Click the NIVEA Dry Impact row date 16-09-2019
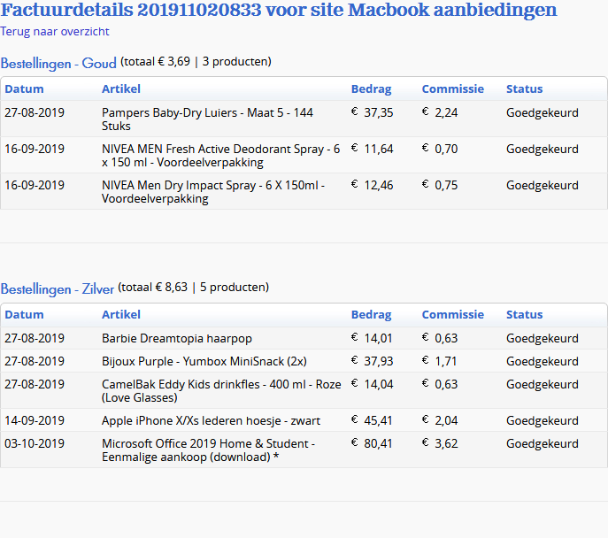 pos(35,185)
